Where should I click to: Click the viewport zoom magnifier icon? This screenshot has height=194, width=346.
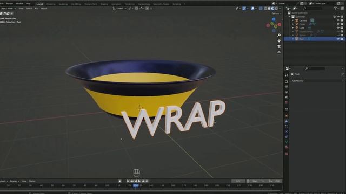[279, 35]
